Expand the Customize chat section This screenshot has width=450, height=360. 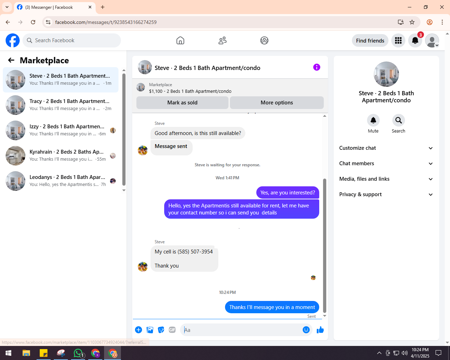point(386,148)
